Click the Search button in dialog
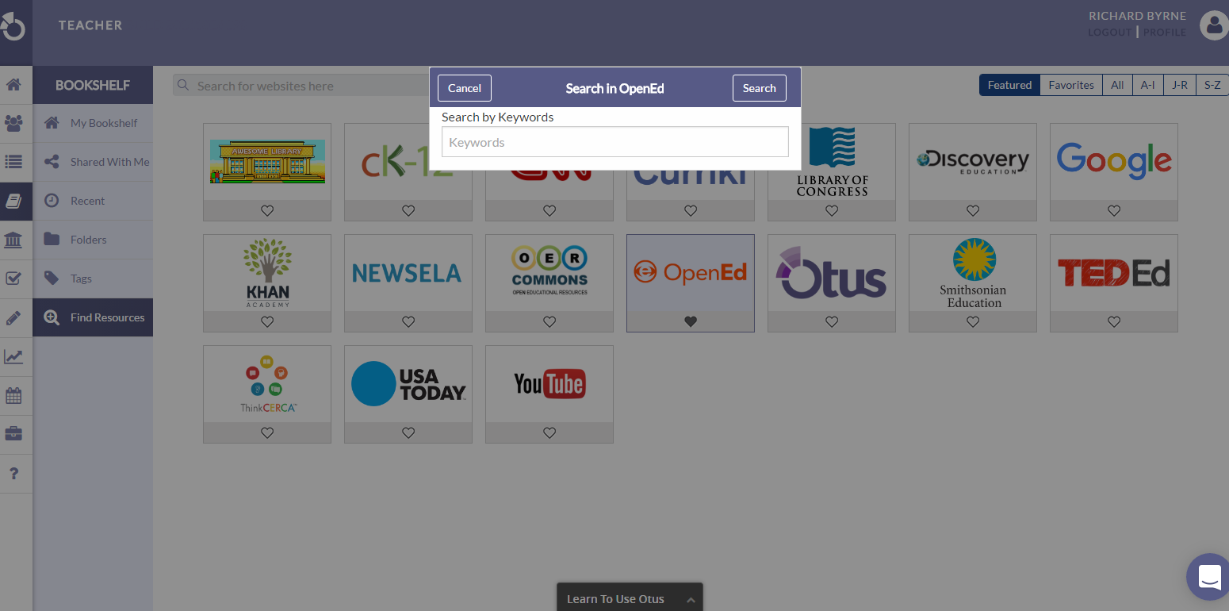The image size is (1229, 611). tap(760, 88)
